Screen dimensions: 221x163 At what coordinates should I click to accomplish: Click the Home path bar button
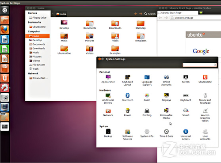coord(61,14)
